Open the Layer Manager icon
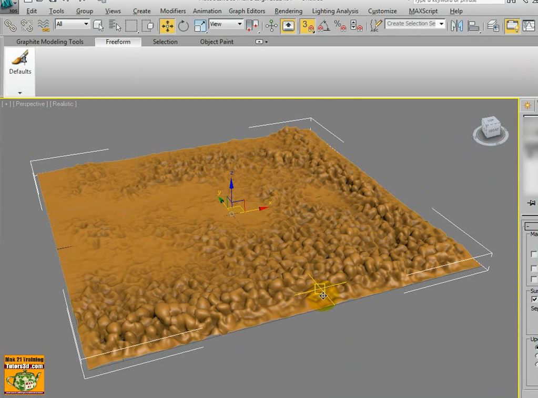The height and width of the screenshot is (398, 538). [493, 25]
